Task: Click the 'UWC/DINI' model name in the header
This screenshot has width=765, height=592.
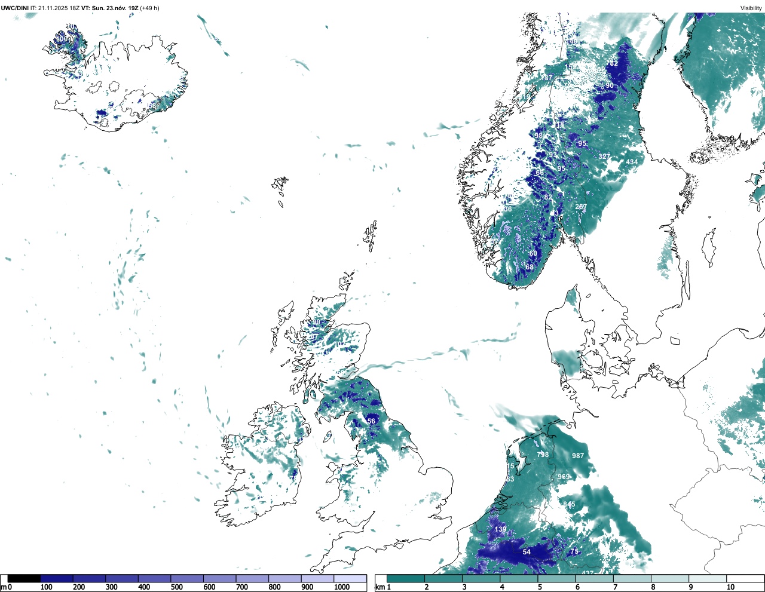Action: (x=14, y=8)
